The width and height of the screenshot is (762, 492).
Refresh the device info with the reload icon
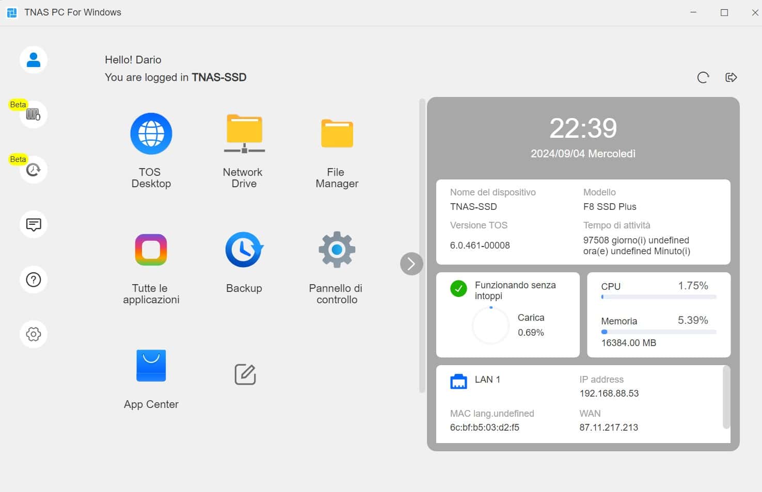[x=703, y=77]
